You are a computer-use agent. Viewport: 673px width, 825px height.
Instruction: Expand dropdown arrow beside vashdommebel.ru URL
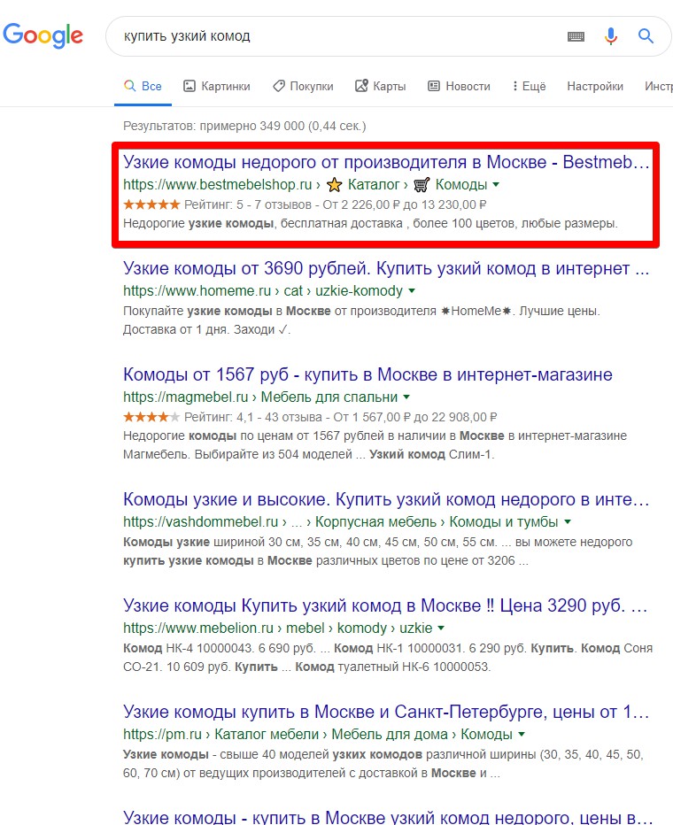[568, 522]
